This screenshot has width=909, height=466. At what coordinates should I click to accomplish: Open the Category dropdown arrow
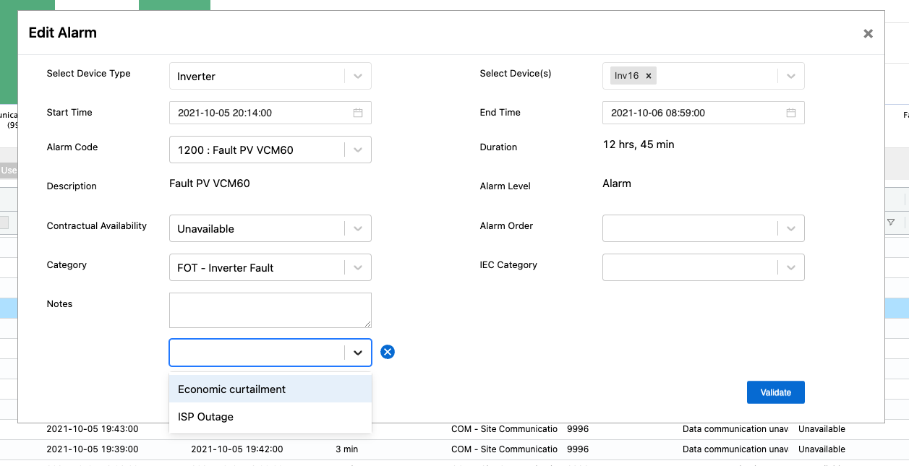(x=358, y=267)
